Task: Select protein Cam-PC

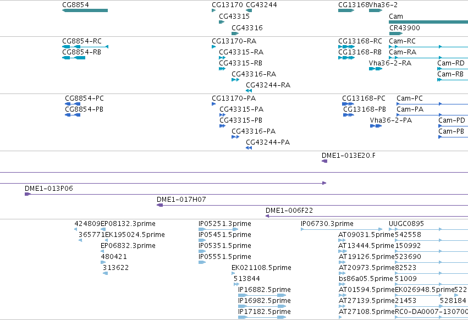Action: coord(410,98)
